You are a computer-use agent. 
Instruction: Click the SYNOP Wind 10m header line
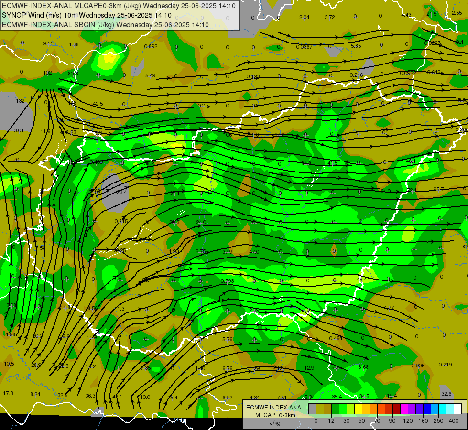[87, 15]
